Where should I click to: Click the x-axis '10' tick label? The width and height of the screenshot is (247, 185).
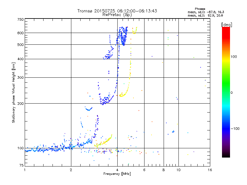click(x=178, y=170)
